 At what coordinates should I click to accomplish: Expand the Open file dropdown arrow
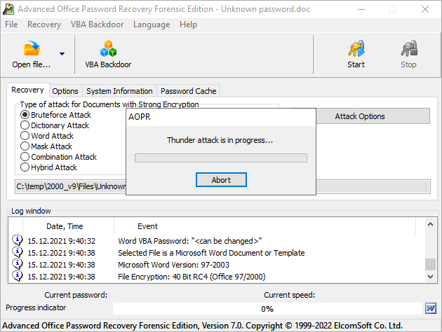[x=62, y=54]
